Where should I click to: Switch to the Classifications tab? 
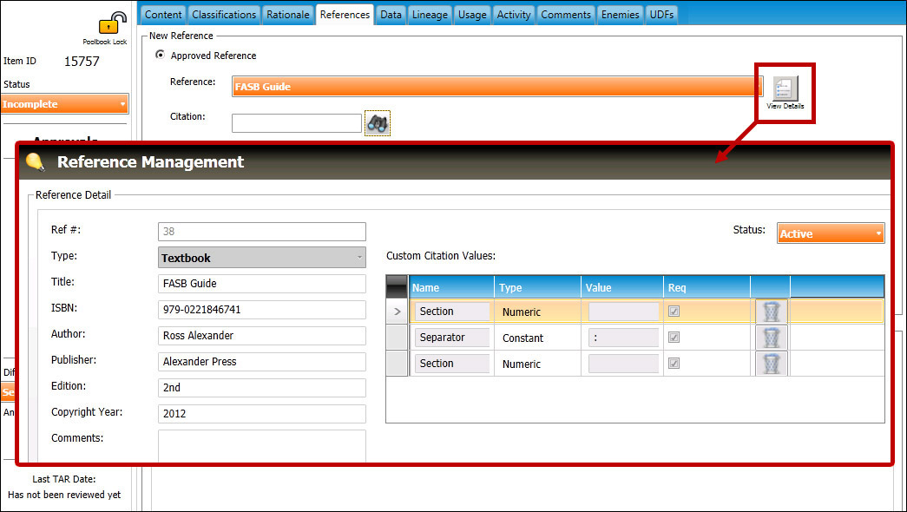[x=224, y=15]
